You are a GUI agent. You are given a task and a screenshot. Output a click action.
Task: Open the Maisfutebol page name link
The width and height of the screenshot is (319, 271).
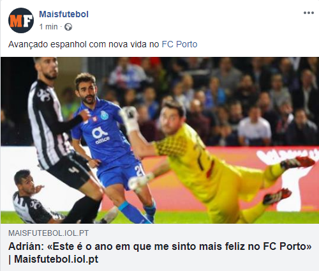pyautogui.click(x=64, y=14)
